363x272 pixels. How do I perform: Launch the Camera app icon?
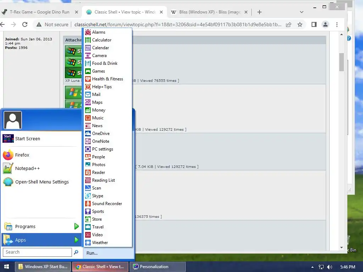pyautogui.click(x=88, y=56)
